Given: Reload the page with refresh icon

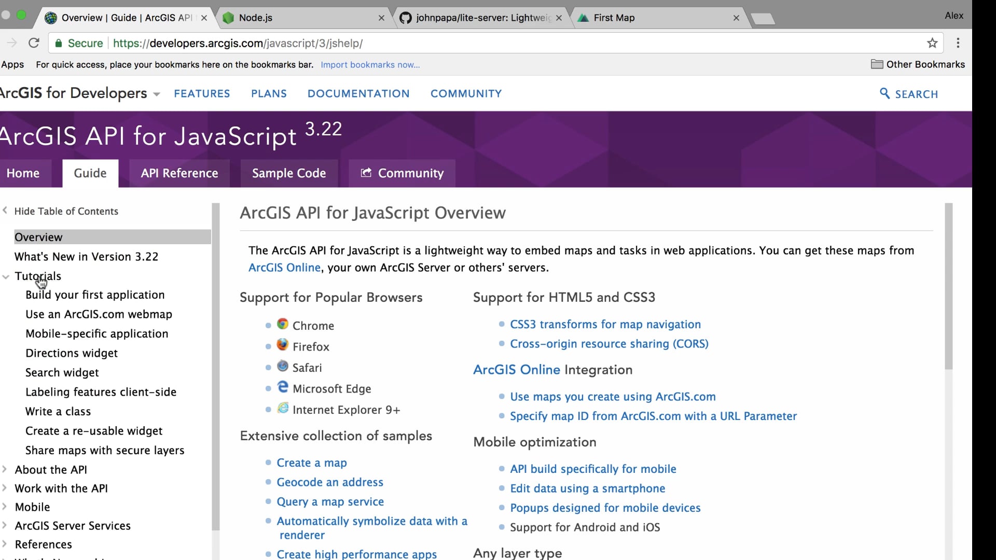Looking at the screenshot, I should pos(34,43).
